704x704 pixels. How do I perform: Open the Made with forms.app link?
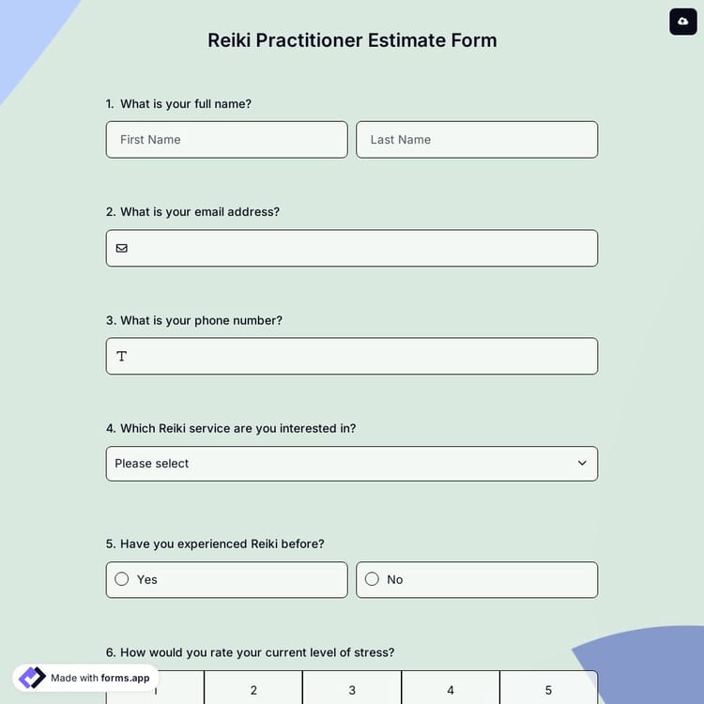click(99, 678)
